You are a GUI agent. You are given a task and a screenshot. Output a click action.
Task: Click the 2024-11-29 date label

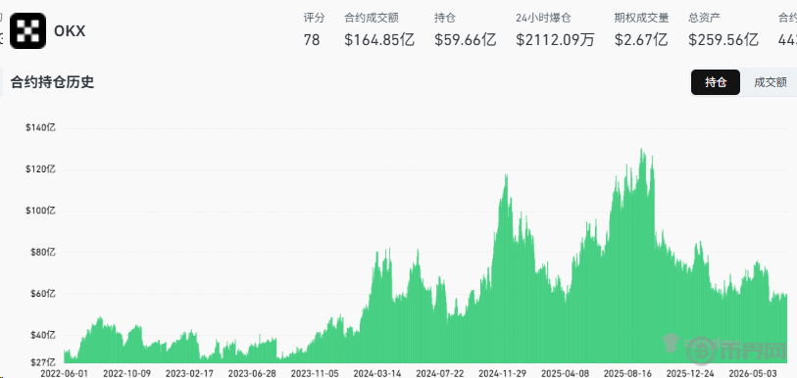pos(503,373)
